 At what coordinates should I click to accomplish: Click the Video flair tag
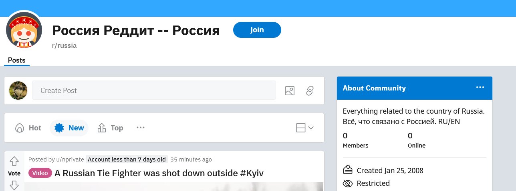coord(40,173)
